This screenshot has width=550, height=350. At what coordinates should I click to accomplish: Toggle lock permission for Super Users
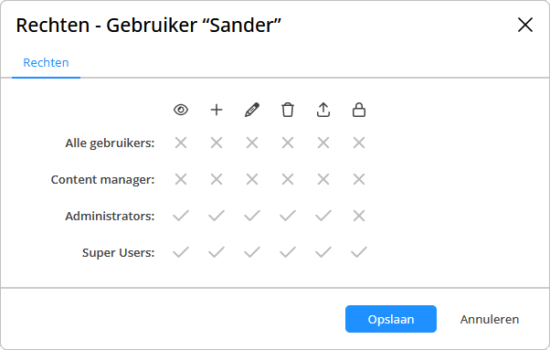tap(359, 252)
